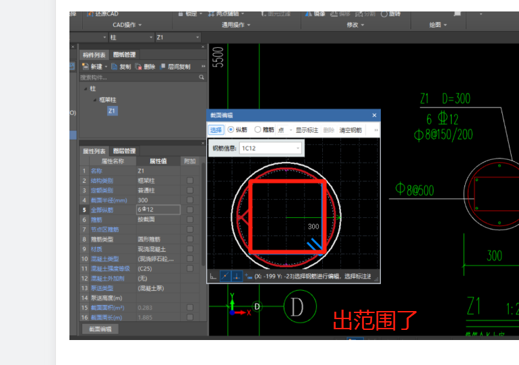Collapse the 柱 tree node
Viewport: 519px width, 365px height.
pyautogui.click(x=86, y=89)
